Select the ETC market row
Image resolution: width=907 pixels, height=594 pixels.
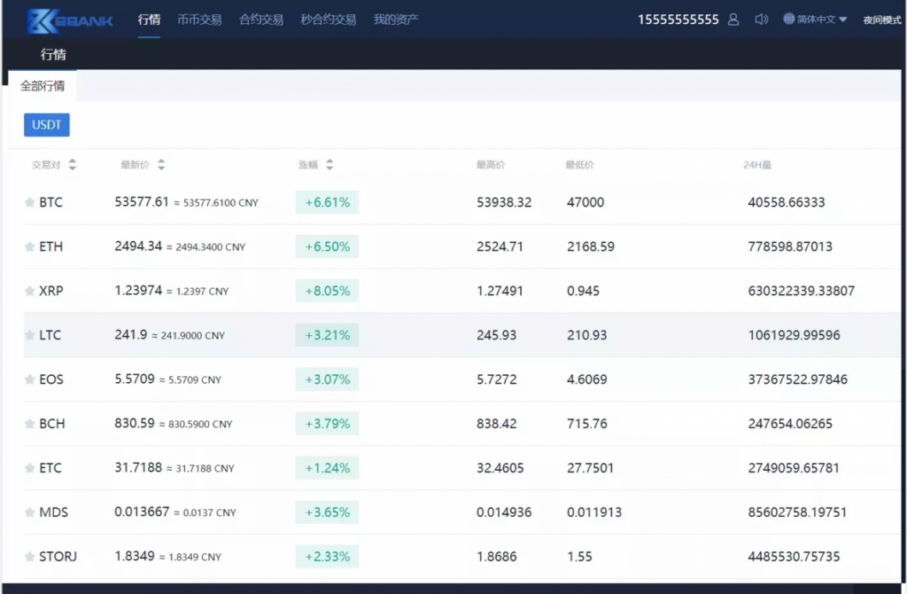(x=443, y=468)
